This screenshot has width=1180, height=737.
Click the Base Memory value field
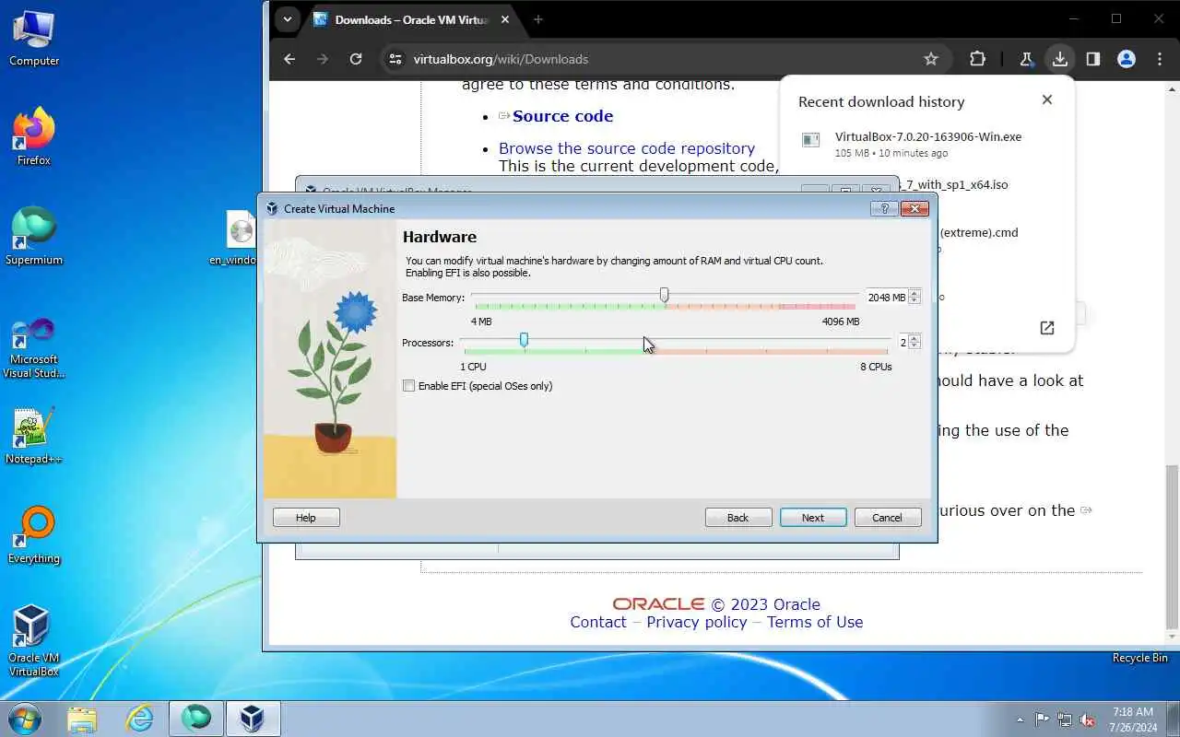[886, 298]
